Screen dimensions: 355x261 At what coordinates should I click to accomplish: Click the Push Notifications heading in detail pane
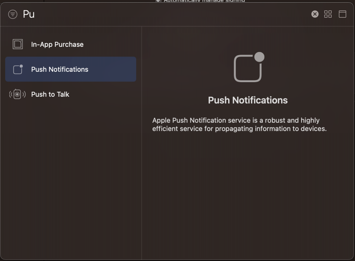pyautogui.click(x=248, y=100)
